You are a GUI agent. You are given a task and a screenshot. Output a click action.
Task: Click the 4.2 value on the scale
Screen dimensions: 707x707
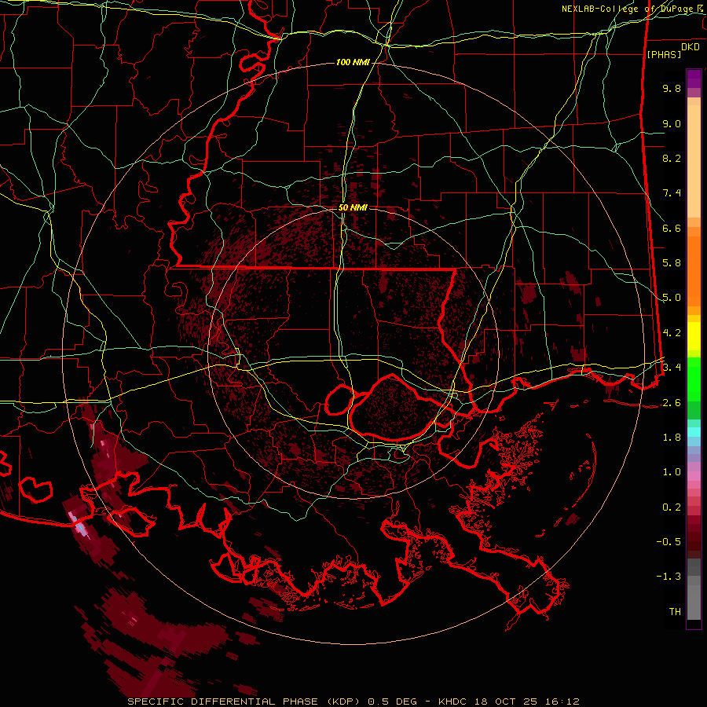pos(672,333)
